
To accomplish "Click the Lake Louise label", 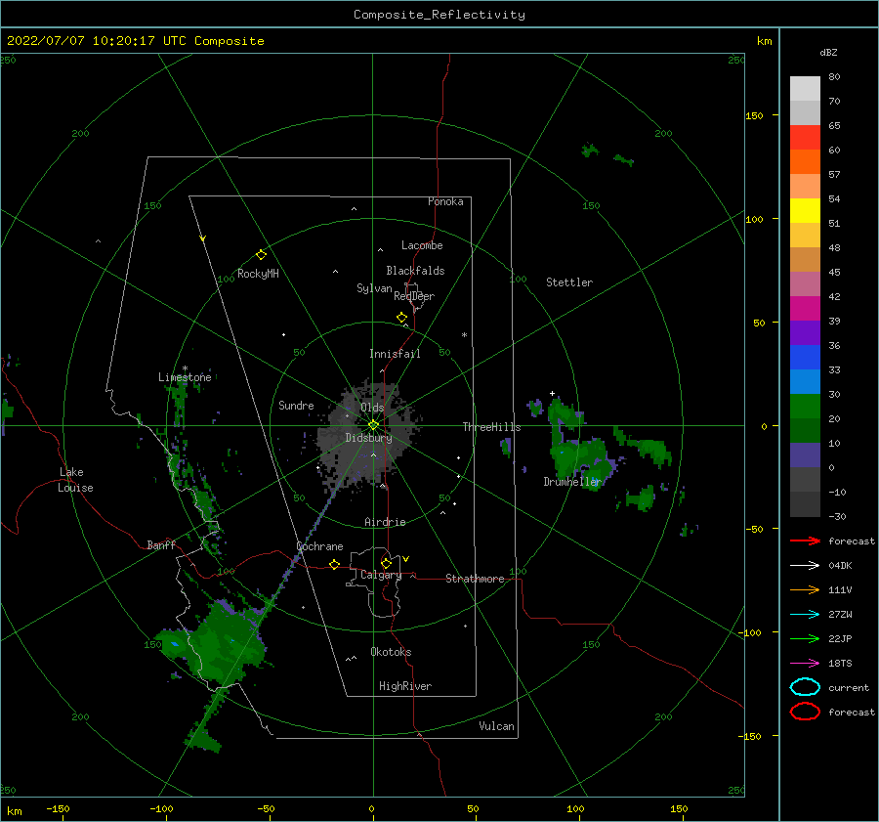I will coord(75,480).
